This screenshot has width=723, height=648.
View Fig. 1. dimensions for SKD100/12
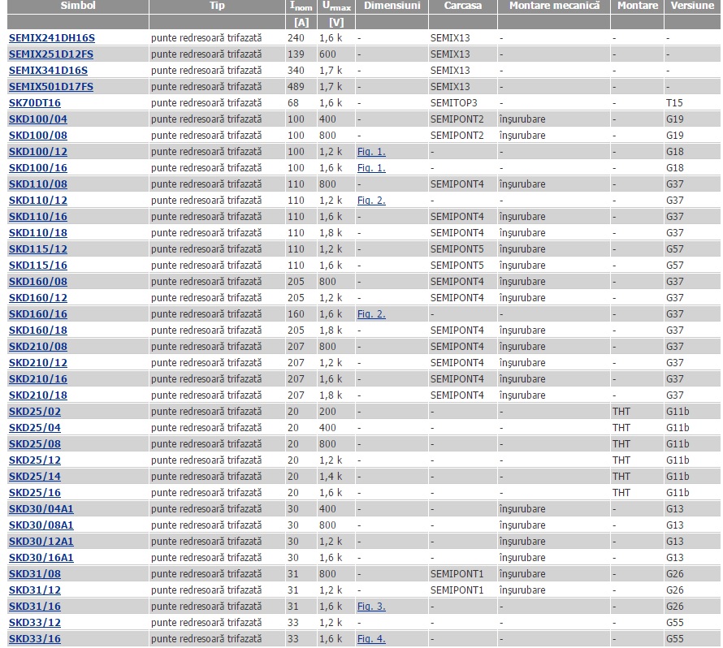pos(371,152)
